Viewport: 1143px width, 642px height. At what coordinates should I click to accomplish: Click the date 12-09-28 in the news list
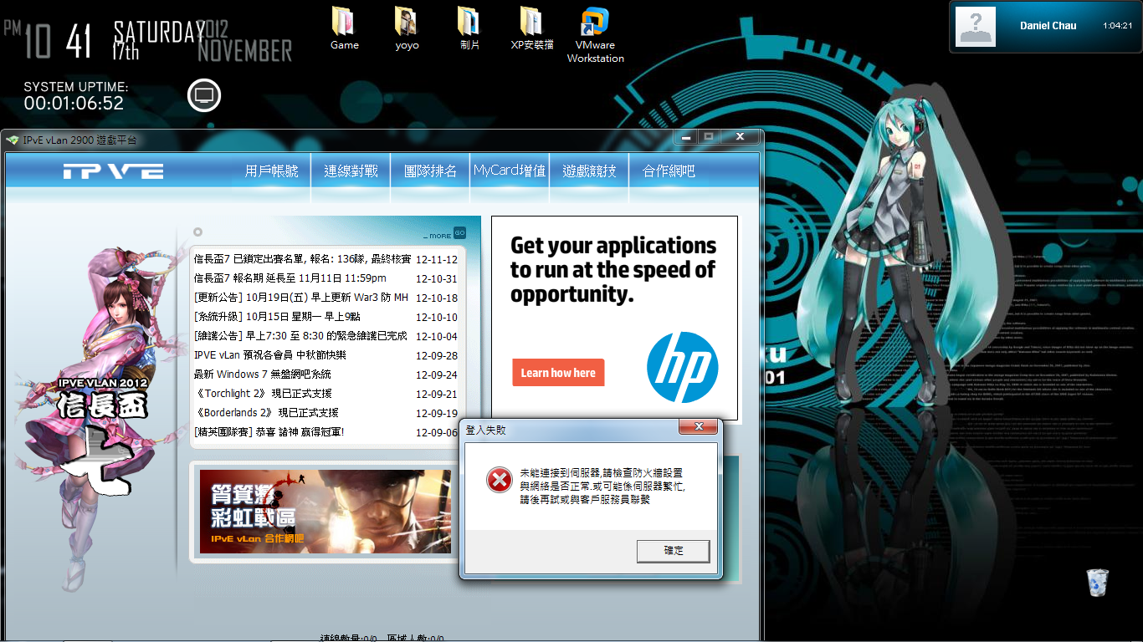tap(437, 356)
